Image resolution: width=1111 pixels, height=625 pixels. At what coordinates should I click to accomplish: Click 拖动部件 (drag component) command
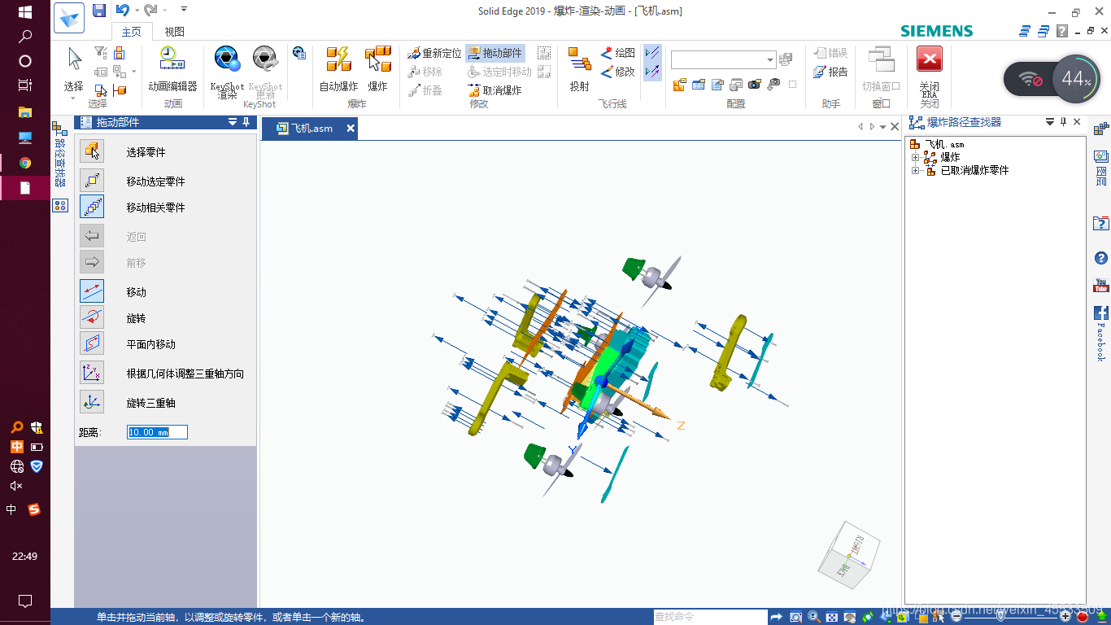pyautogui.click(x=495, y=53)
